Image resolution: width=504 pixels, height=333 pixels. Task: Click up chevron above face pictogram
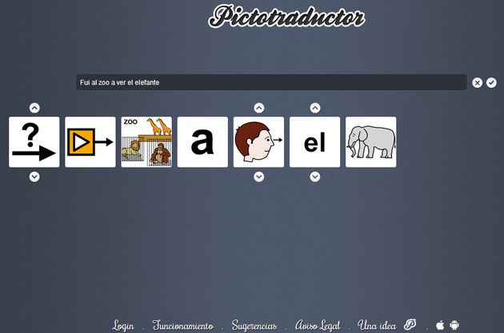point(258,108)
